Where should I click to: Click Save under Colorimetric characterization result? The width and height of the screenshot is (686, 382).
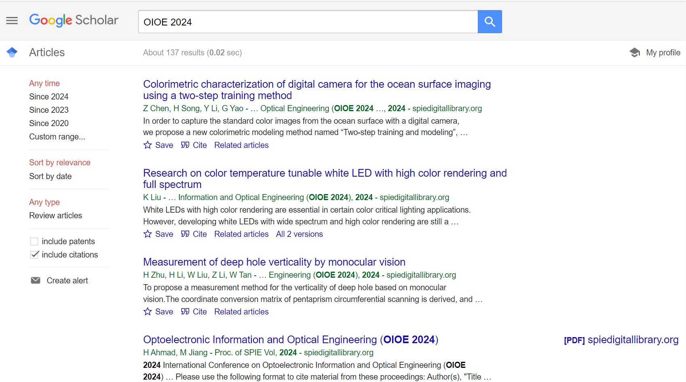[x=164, y=145]
